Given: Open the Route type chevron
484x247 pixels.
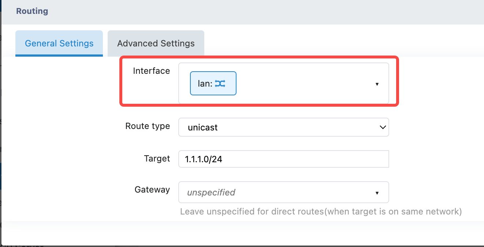Looking at the screenshot, I should [383, 127].
